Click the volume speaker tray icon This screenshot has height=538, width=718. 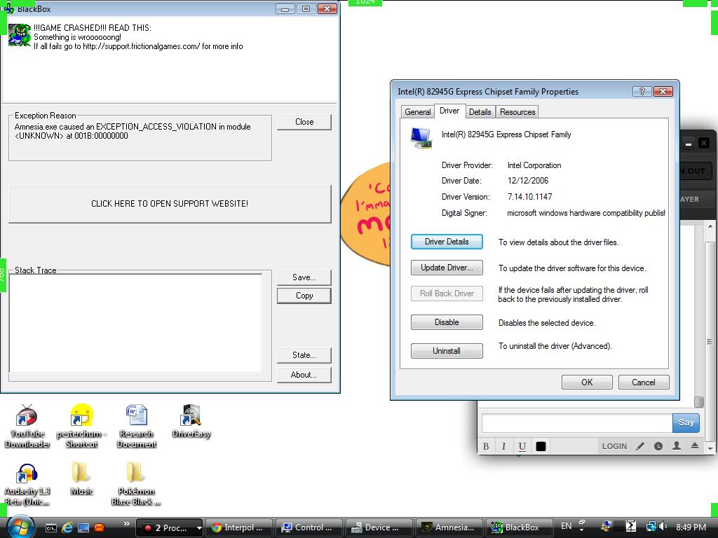pos(662,527)
